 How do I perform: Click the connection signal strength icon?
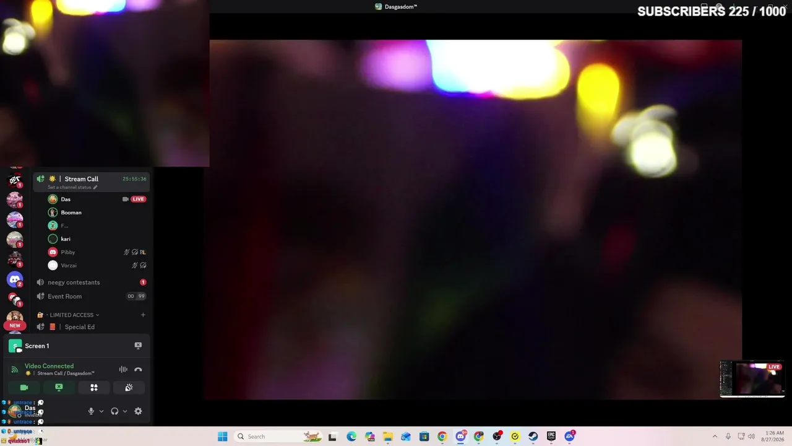(x=15, y=370)
